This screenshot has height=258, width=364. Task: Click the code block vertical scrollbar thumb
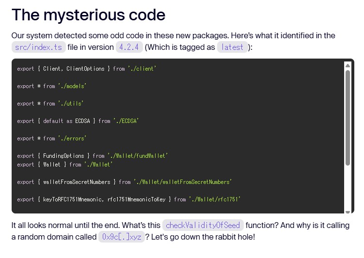click(x=348, y=116)
